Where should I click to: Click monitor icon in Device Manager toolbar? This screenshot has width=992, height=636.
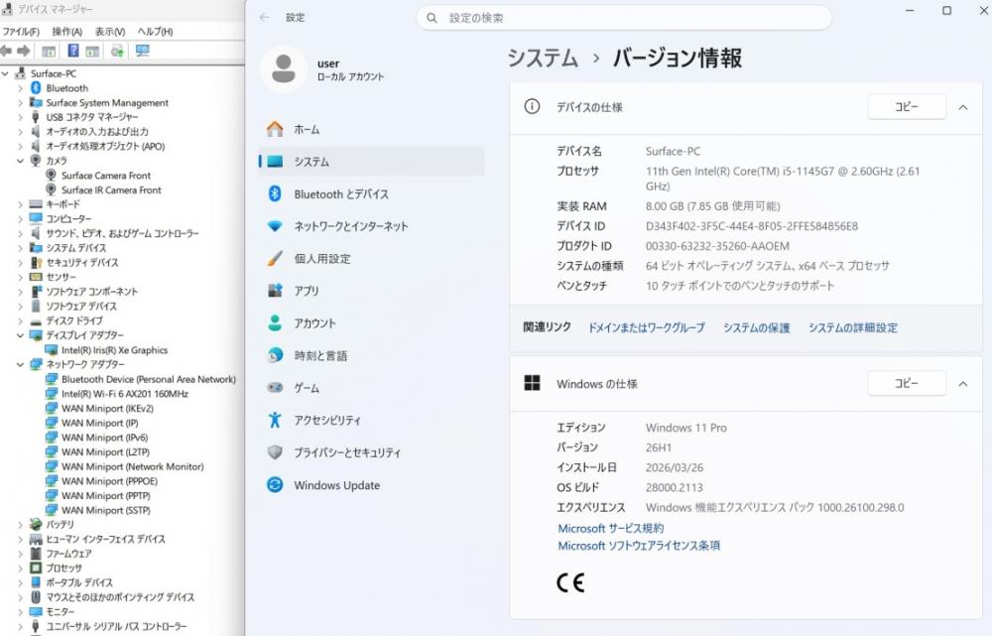(142, 51)
